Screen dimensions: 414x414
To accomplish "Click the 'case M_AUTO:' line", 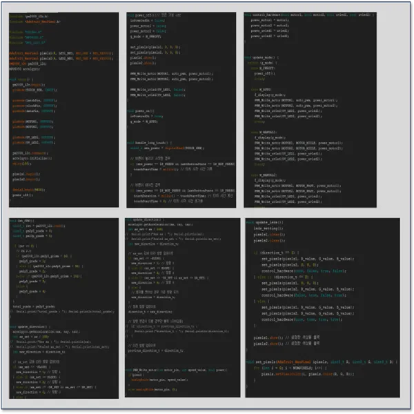I will coord(261,90).
